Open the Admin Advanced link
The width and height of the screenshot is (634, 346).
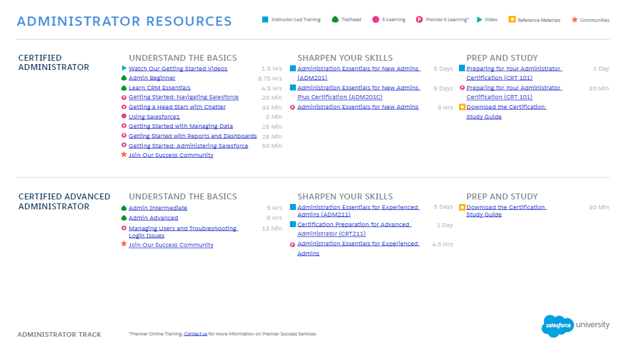click(153, 218)
